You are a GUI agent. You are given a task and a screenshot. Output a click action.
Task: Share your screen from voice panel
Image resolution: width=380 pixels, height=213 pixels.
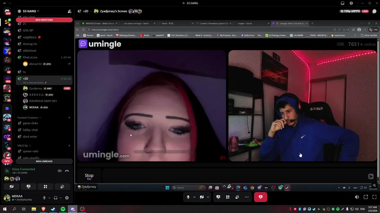coord(28,187)
